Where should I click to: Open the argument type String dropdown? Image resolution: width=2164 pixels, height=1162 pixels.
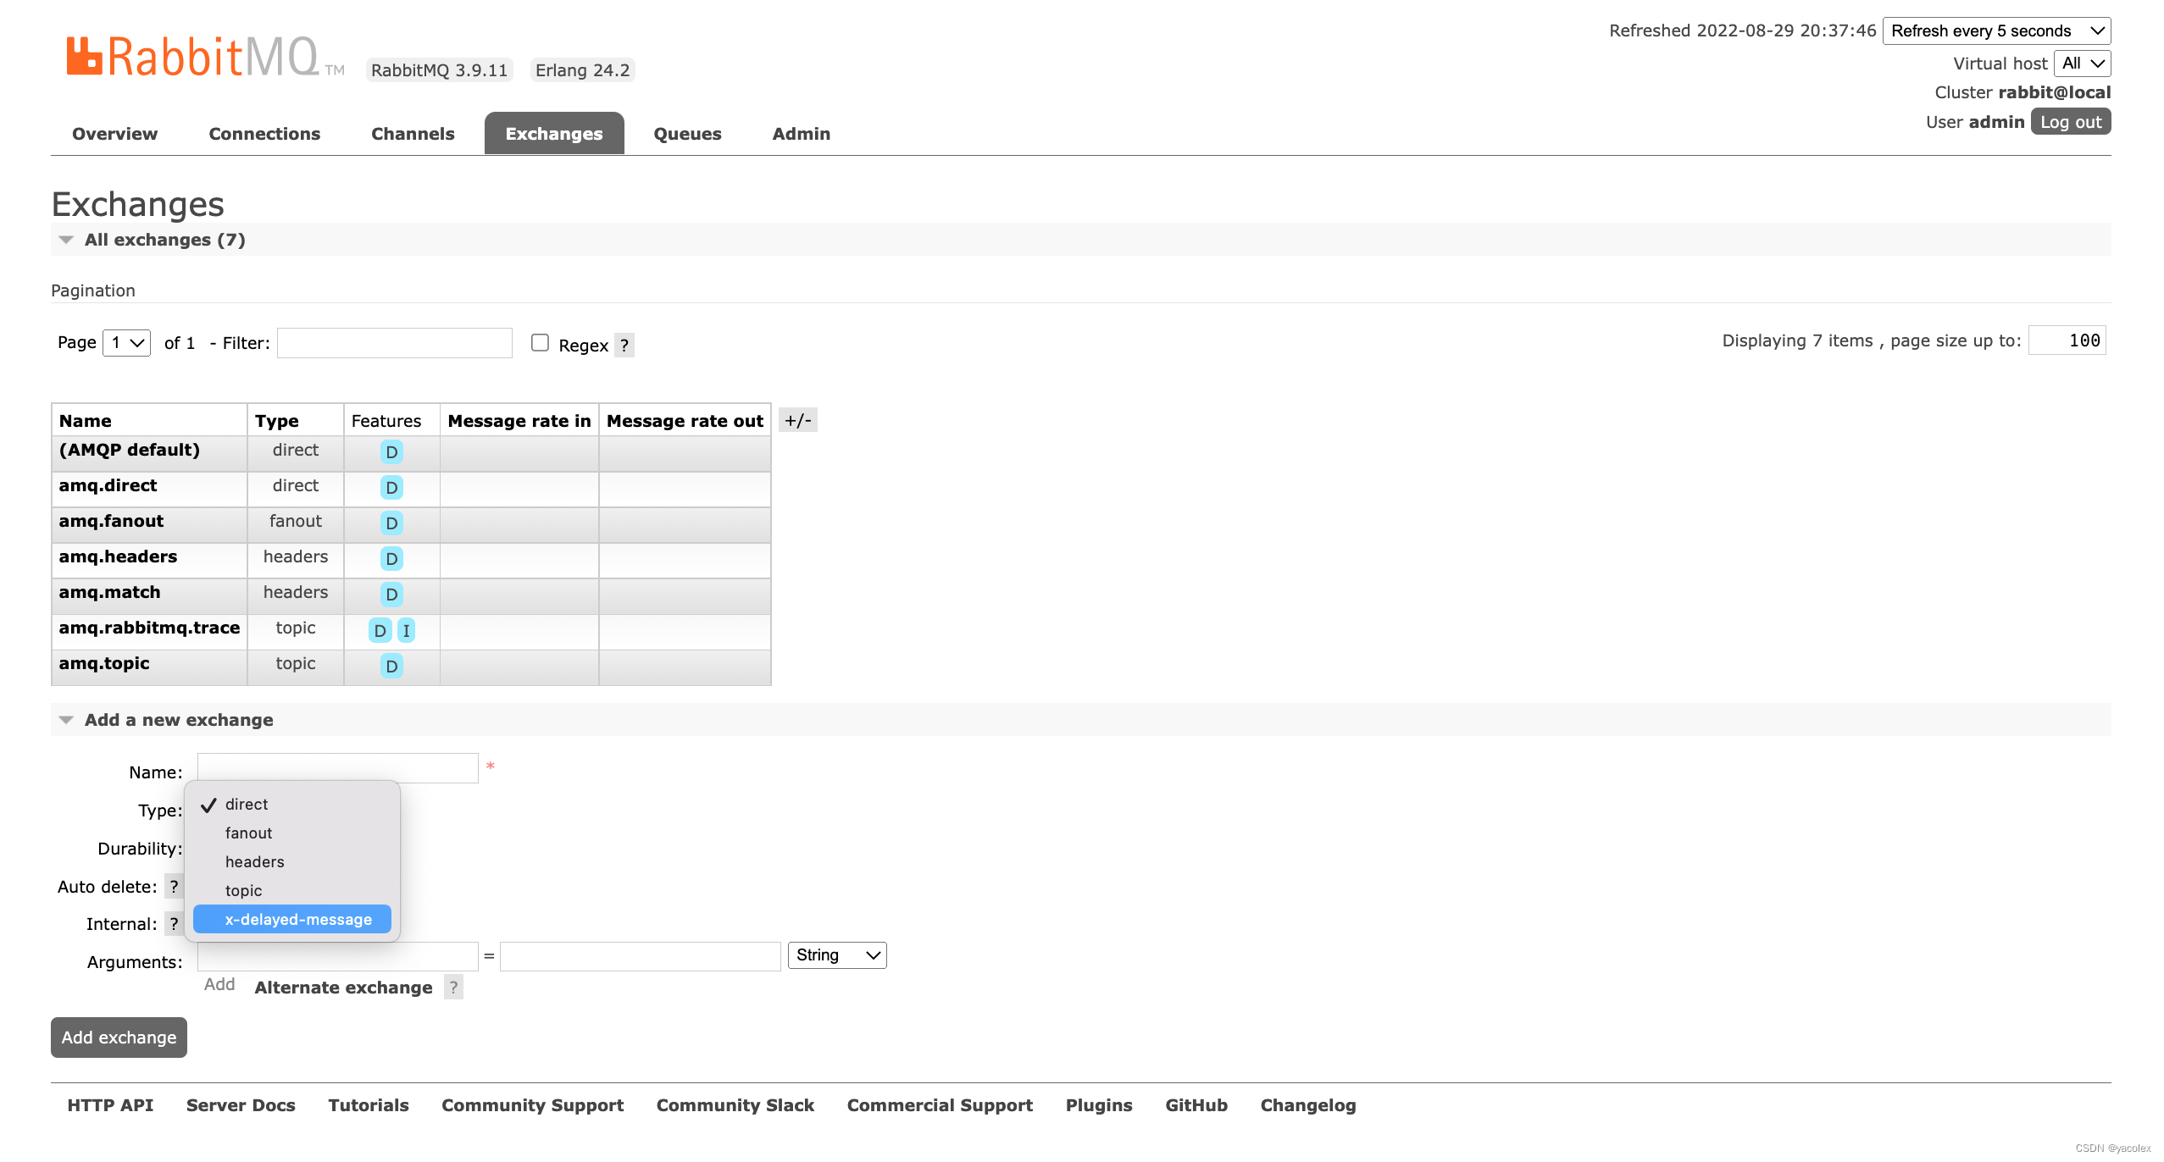click(x=837, y=955)
